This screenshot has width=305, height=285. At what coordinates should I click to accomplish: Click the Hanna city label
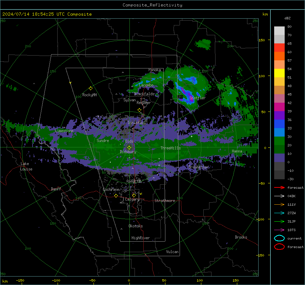(x=237, y=151)
